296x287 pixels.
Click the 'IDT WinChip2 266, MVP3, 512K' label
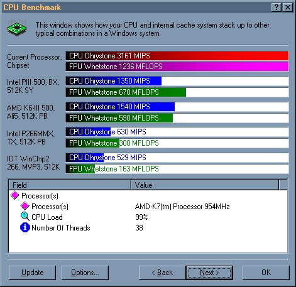pos(33,163)
